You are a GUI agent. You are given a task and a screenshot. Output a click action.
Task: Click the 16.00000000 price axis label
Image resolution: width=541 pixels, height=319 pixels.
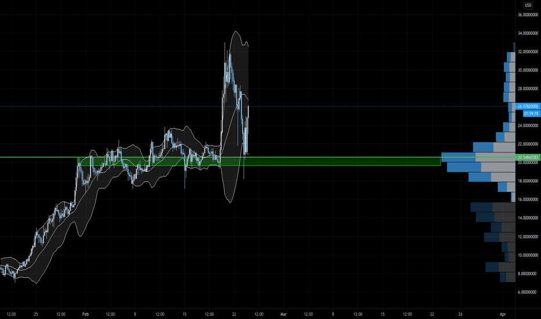click(528, 200)
